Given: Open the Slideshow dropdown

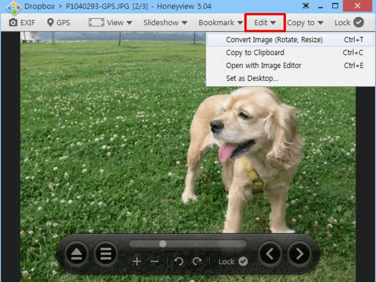Looking at the screenshot, I should 165,23.
